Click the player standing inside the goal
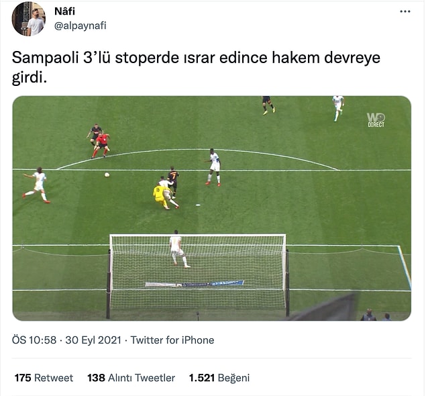Screen dimensions: 426x396 178,249
